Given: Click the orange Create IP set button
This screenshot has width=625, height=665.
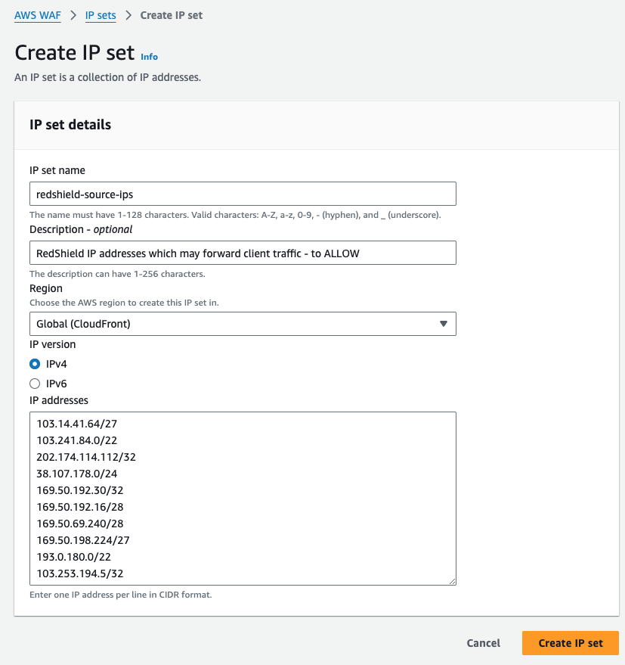Looking at the screenshot, I should pyautogui.click(x=570, y=643).
